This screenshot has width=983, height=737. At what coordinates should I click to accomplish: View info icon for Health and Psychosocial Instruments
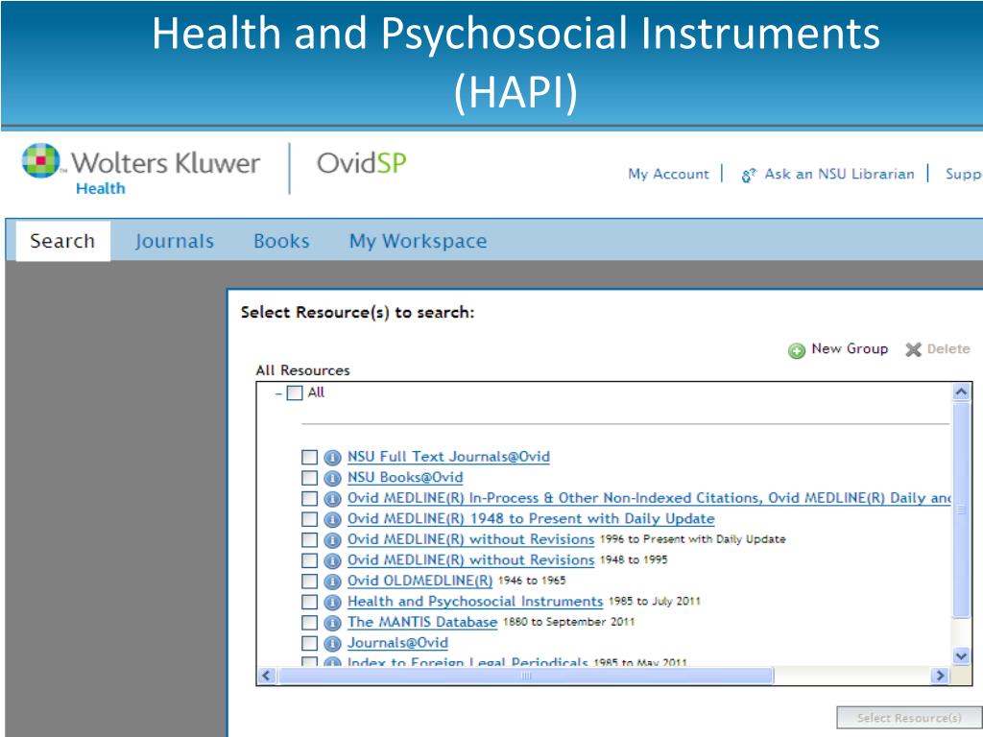click(332, 603)
